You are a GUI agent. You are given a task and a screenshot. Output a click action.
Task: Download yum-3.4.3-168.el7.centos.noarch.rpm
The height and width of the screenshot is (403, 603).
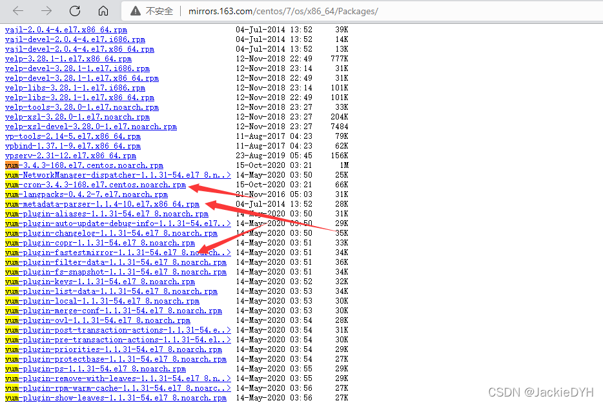tap(84, 165)
